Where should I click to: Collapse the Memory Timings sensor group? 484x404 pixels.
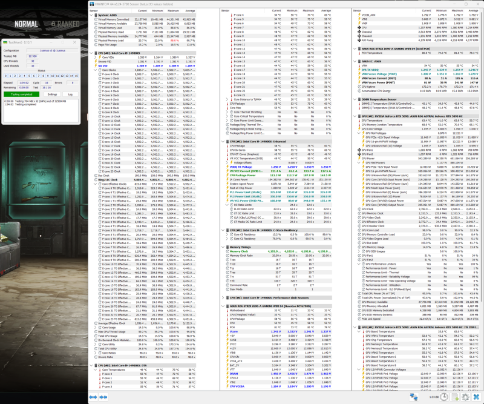click(x=223, y=247)
